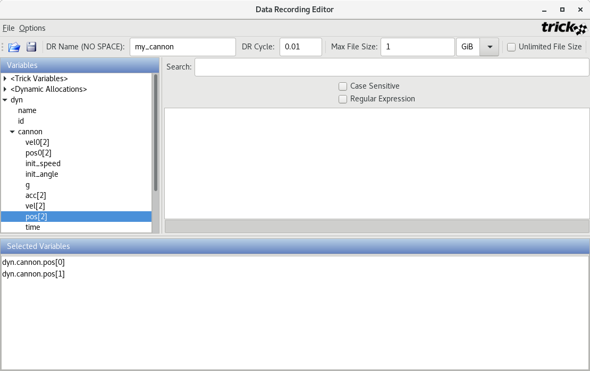
Task: Select the time variable
Action: (x=33, y=227)
